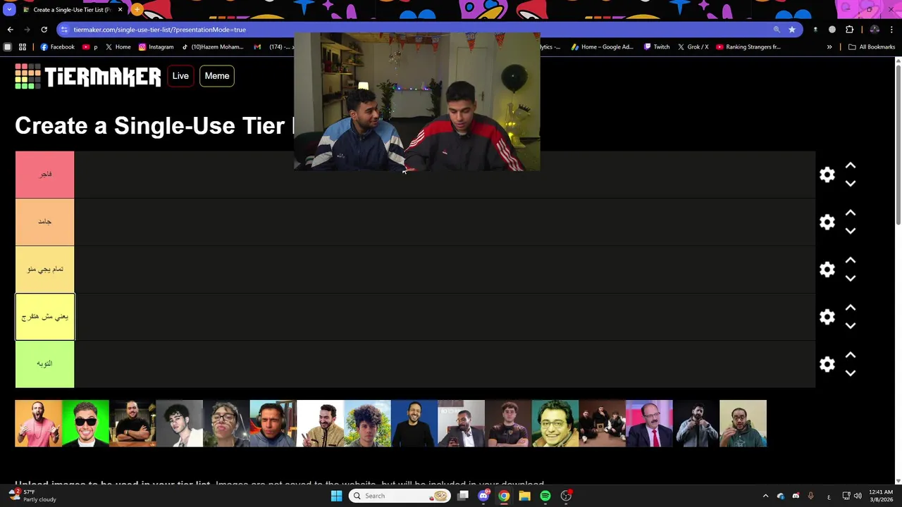Image resolution: width=902 pixels, height=507 pixels.
Task: Select the sunglasses man on green background thumbnail
Action: (x=85, y=423)
